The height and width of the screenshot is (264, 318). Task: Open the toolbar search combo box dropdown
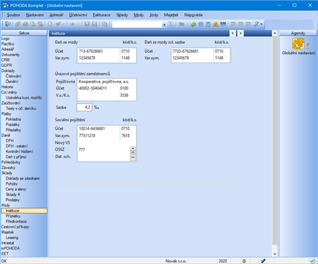pos(164,25)
